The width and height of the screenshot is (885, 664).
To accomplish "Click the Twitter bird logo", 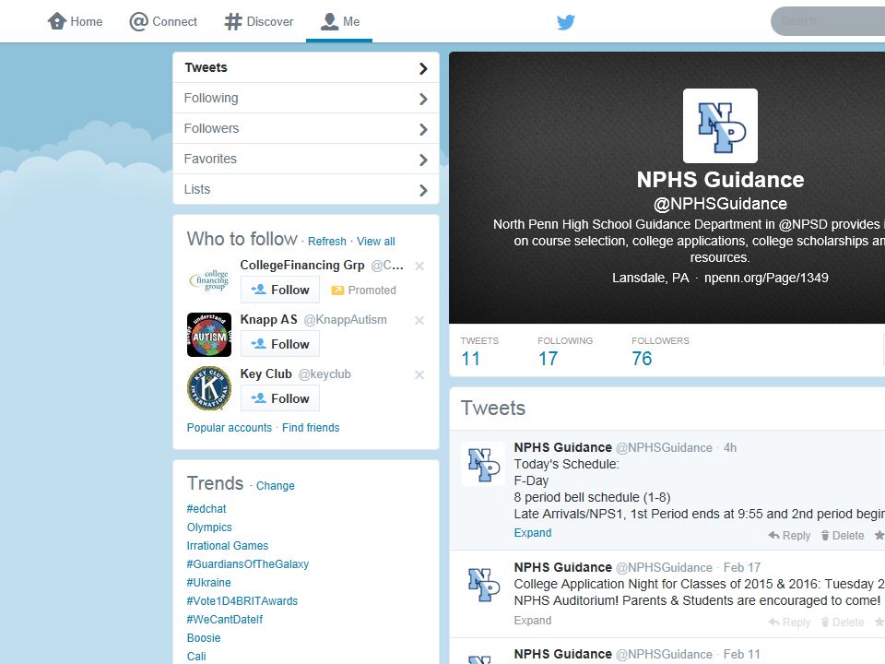I will [x=565, y=22].
